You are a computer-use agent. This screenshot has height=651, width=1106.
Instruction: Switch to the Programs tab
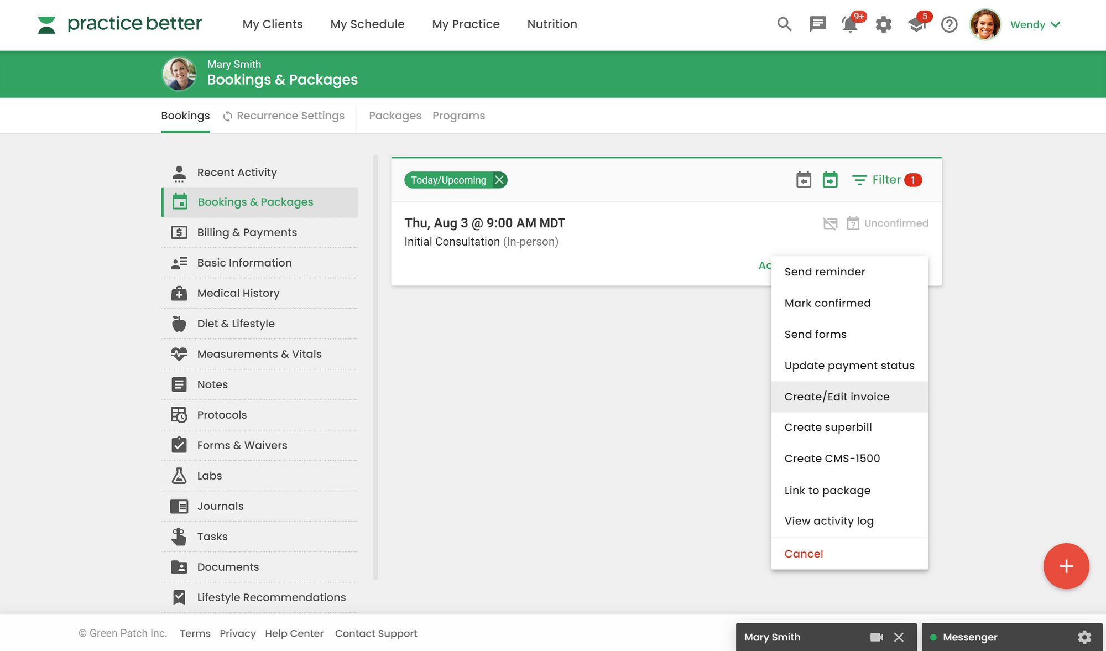458,116
